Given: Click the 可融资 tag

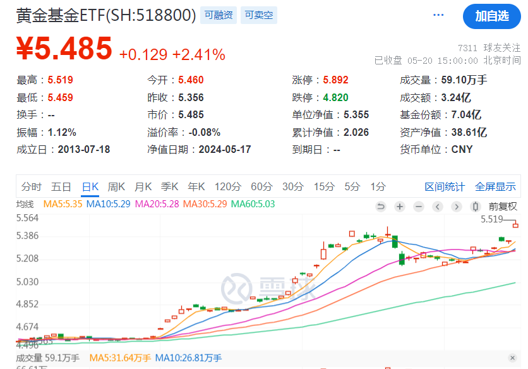Looking at the screenshot, I should (218, 15).
